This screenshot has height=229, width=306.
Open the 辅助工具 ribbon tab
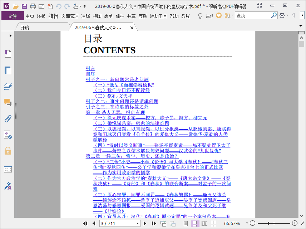(x=158, y=16)
